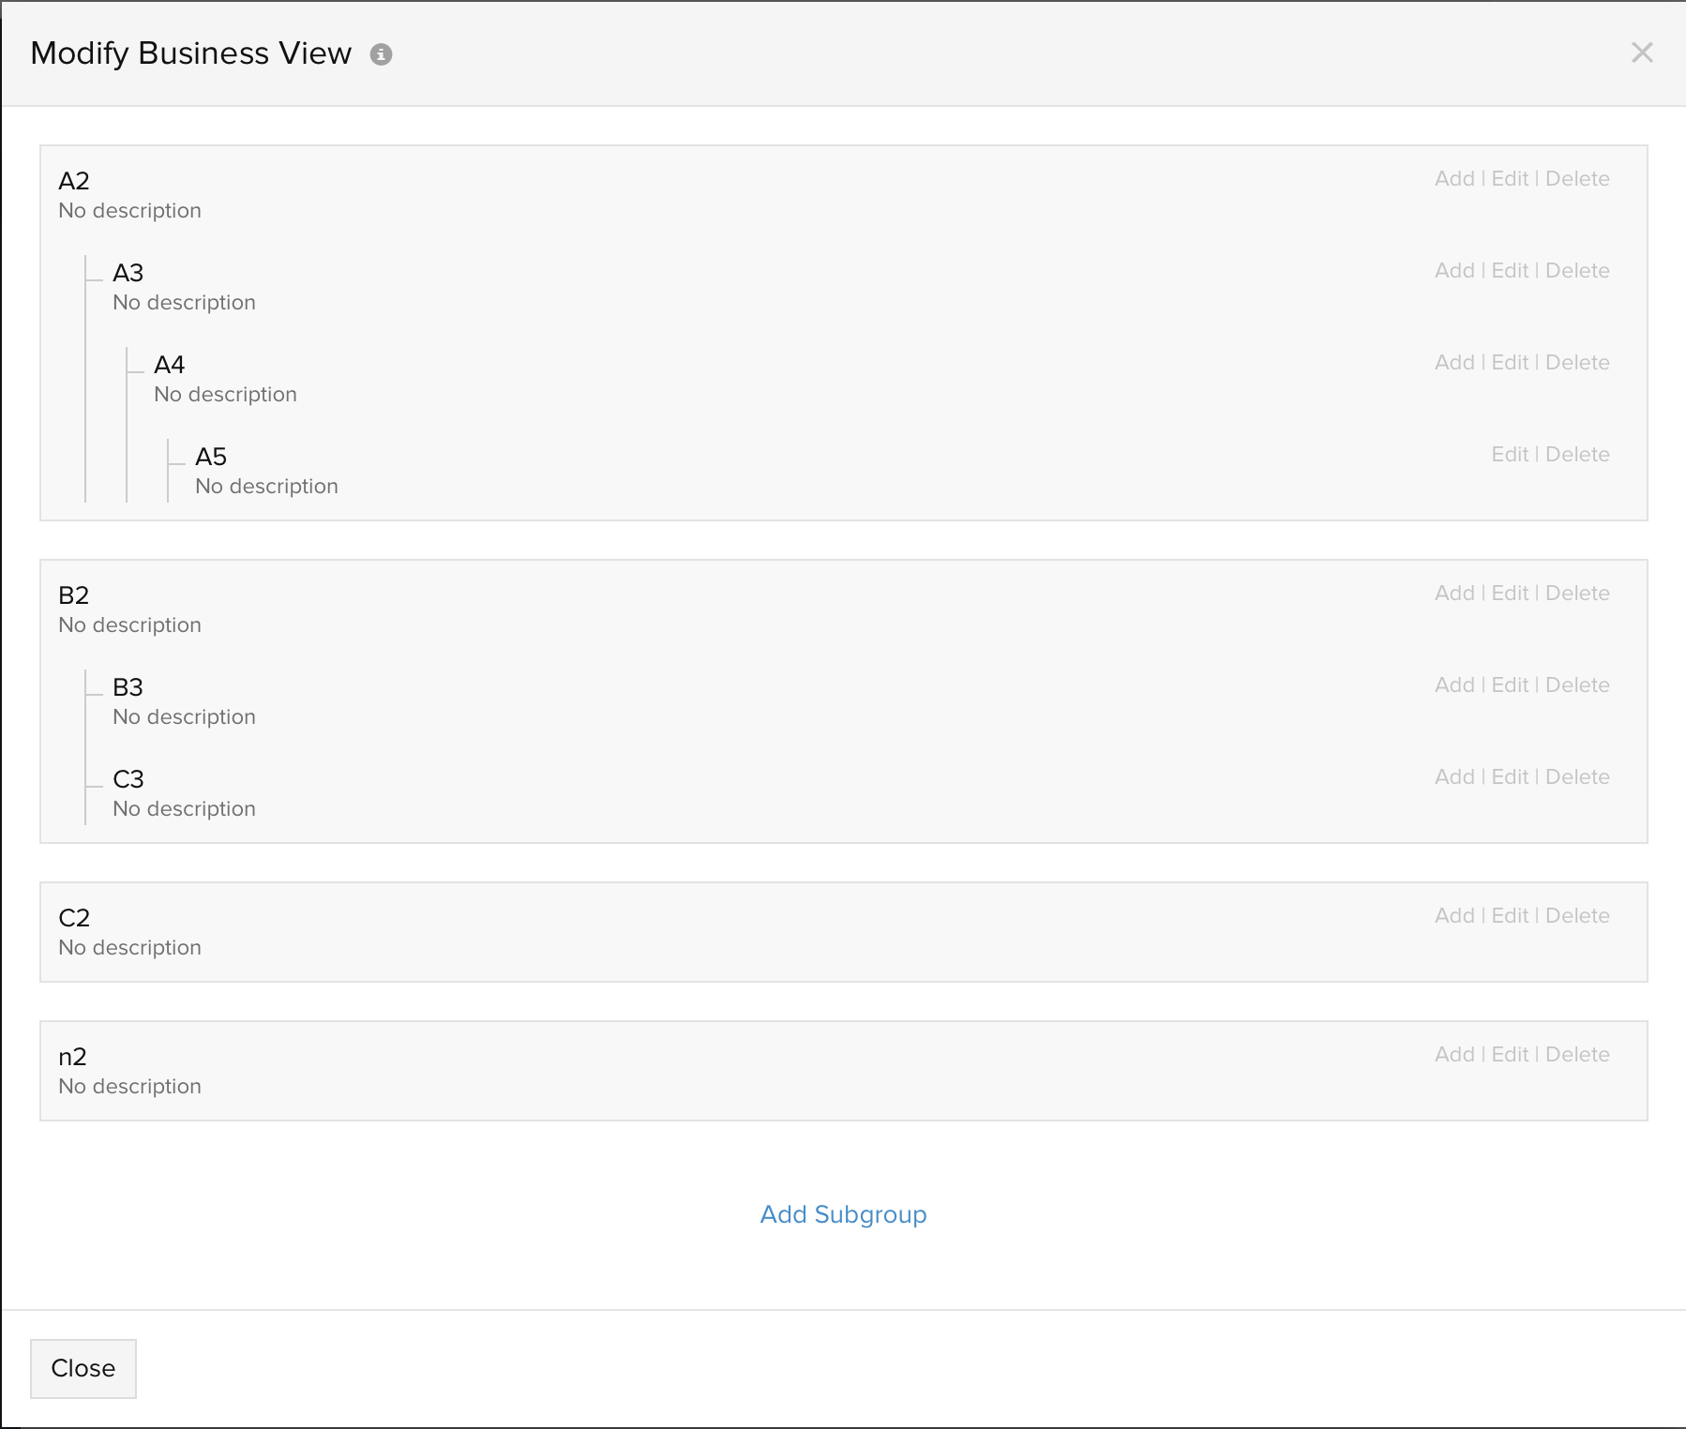This screenshot has height=1429, width=1686.
Task: Click Add for subgroup C2
Action: click(x=1453, y=916)
